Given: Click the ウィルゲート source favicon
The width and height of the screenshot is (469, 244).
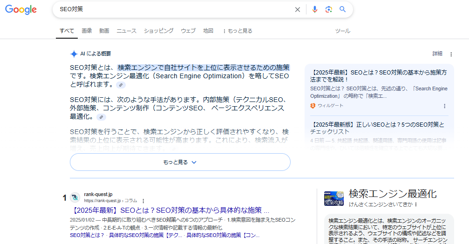Looking at the screenshot, I should tap(313, 106).
